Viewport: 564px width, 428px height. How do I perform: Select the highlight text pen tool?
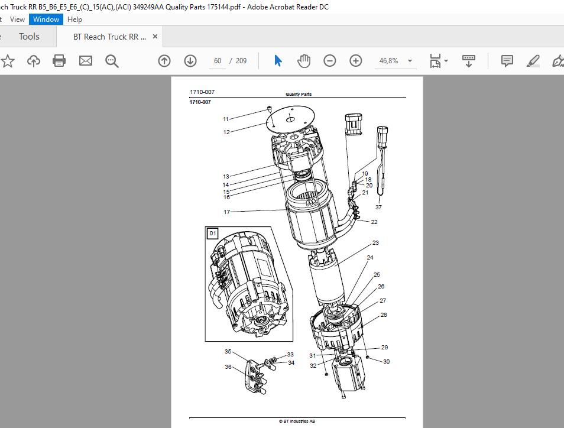click(x=533, y=61)
